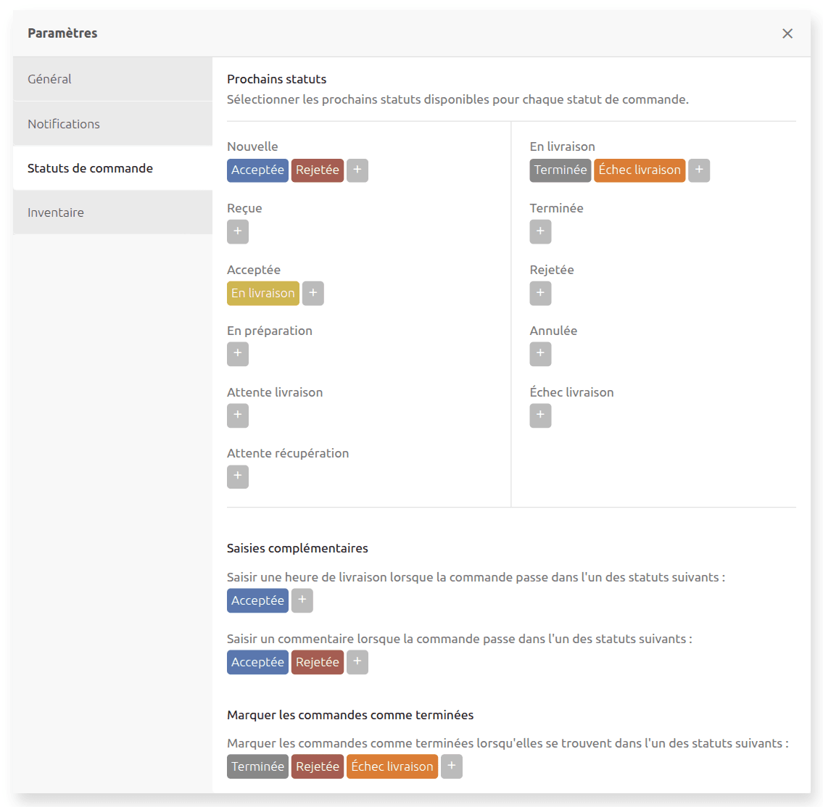Add status for delivery time entry
This screenshot has width=823, height=807.
[x=302, y=600]
